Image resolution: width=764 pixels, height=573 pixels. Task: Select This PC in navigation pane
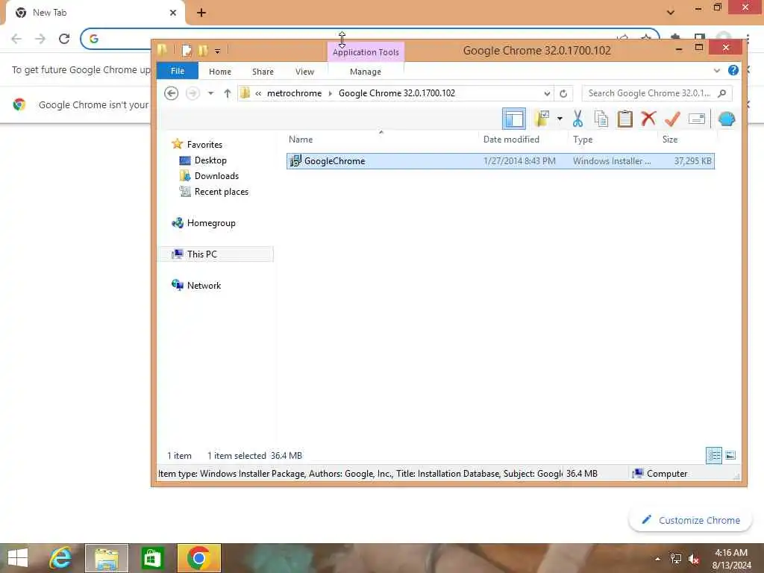(216, 254)
